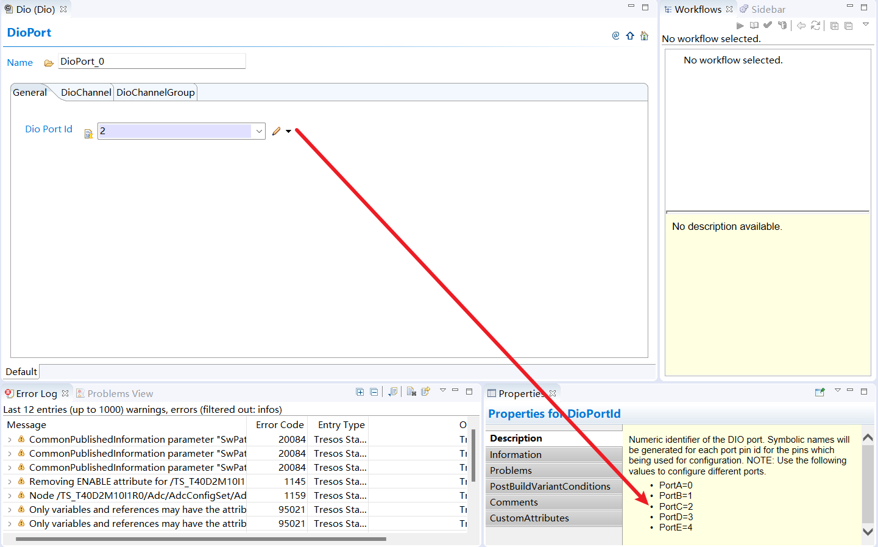
Task: Click the checkmark icon in Workflows toolbar
Action: [x=768, y=25]
